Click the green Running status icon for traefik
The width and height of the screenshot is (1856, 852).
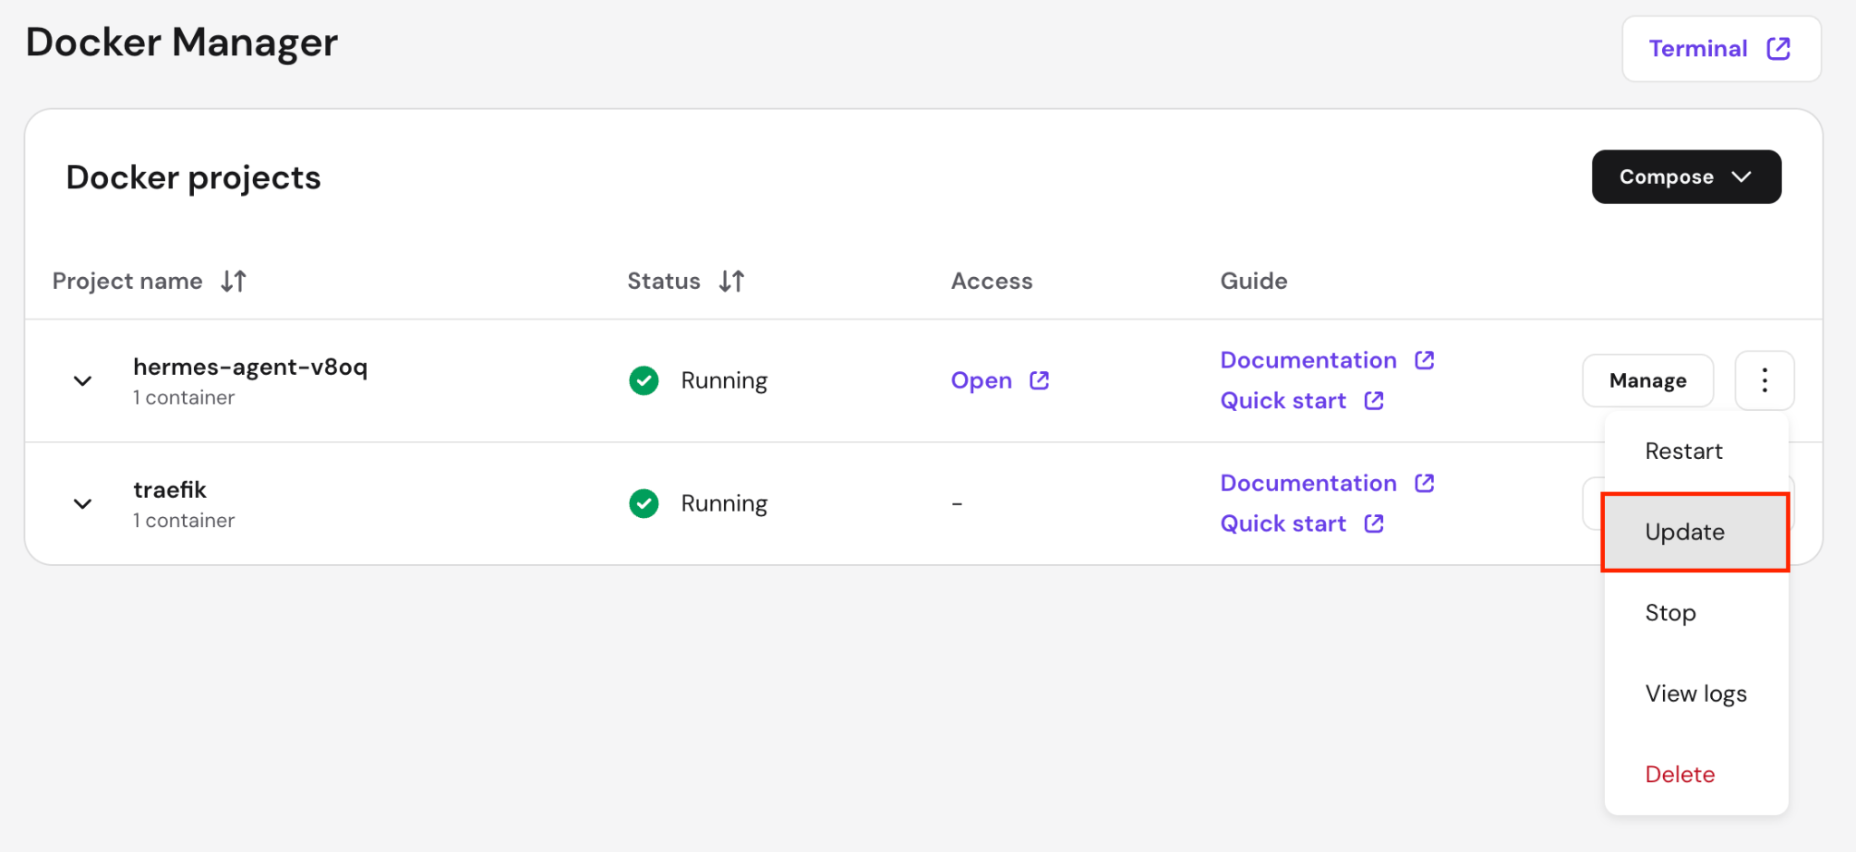(643, 503)
